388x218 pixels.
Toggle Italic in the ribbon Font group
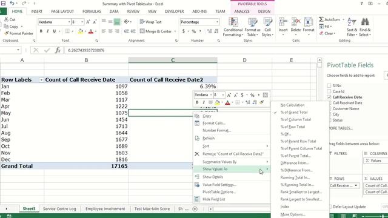[47, 31]
